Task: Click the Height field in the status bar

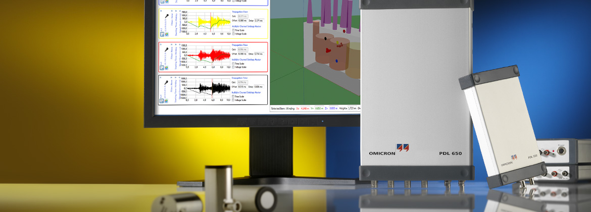Action: click(x=352, y=108)
